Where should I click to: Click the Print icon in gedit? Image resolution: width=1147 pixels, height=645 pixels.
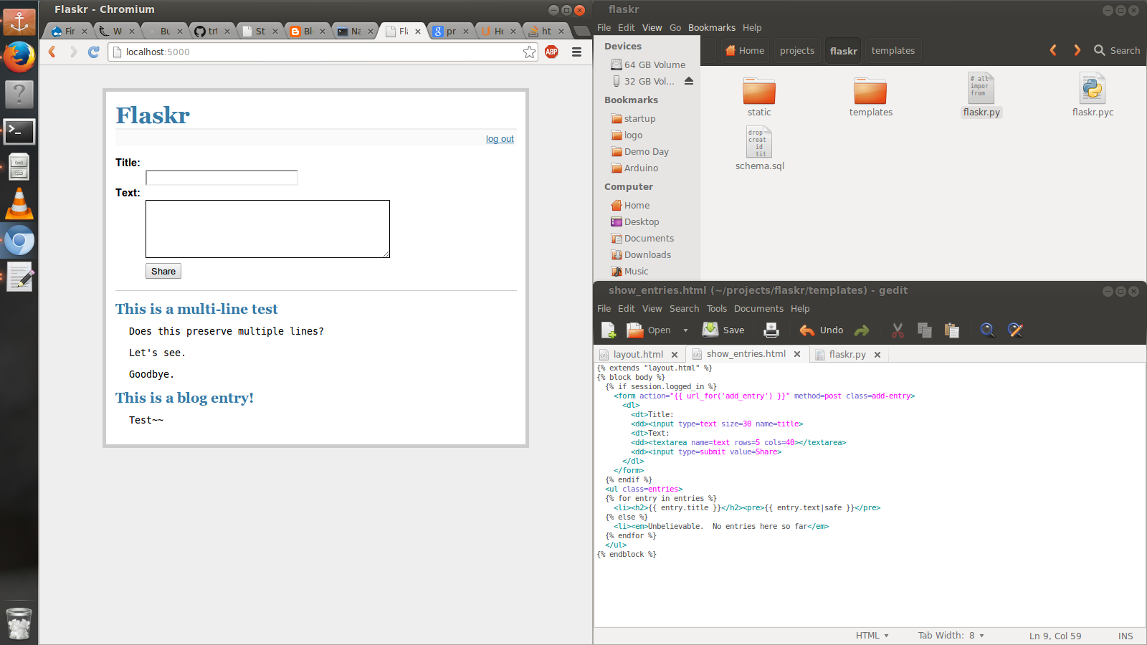(771, 330)
